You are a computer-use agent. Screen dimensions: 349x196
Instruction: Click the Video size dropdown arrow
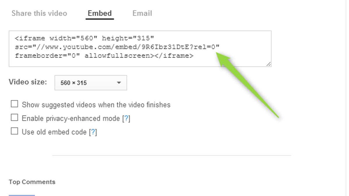coord(119,83)
